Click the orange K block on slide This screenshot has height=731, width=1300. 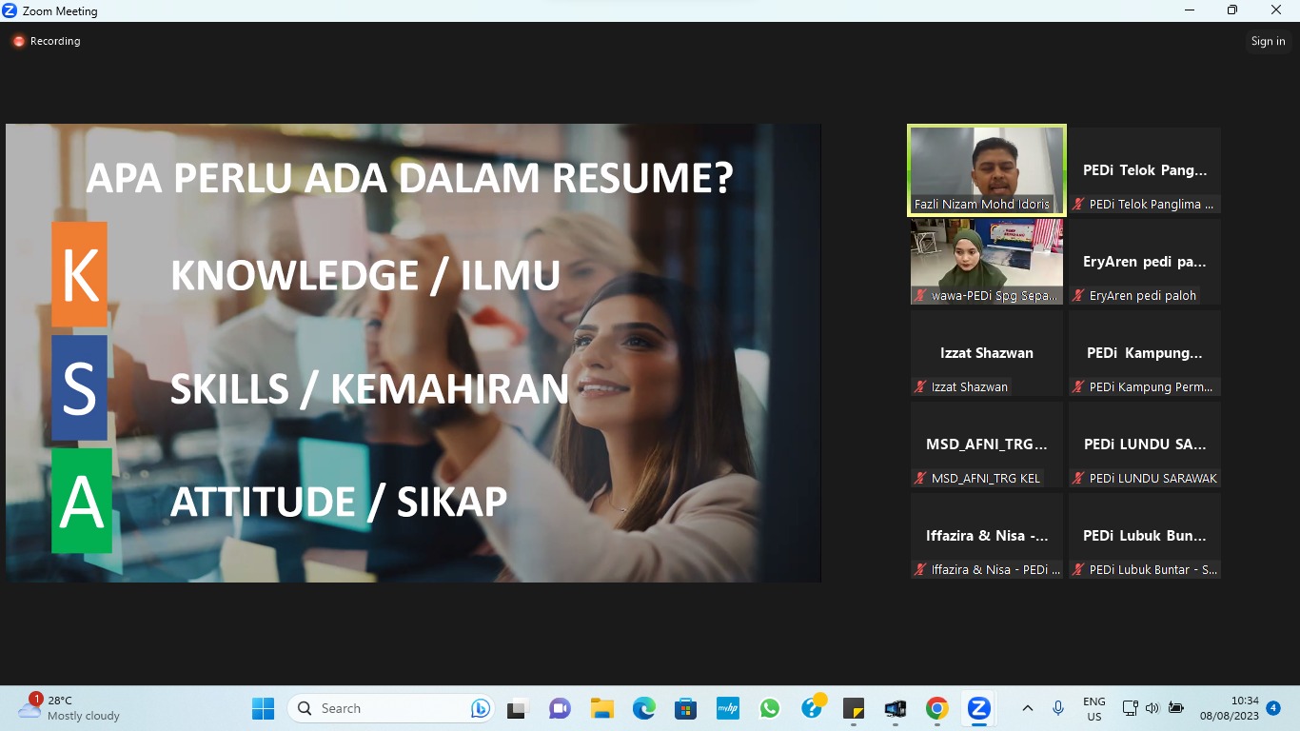[x=79, y=274]
